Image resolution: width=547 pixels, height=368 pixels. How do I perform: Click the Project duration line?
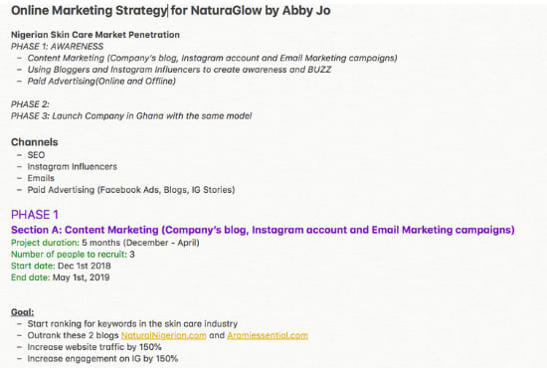tap(105, 243)
